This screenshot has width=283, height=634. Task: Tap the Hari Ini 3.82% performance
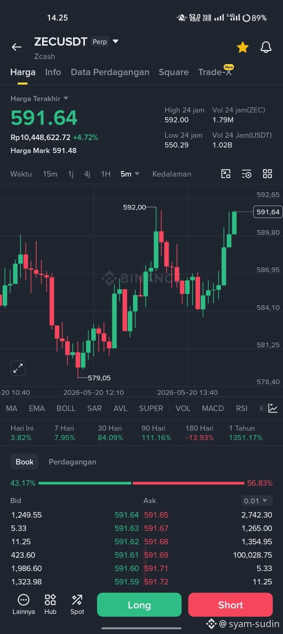point(22,433)
